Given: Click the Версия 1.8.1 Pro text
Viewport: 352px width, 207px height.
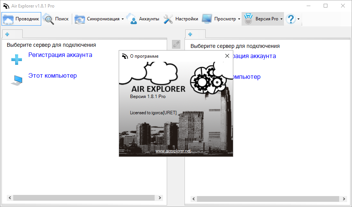Looking at the screenshot, I should point(148,97).
